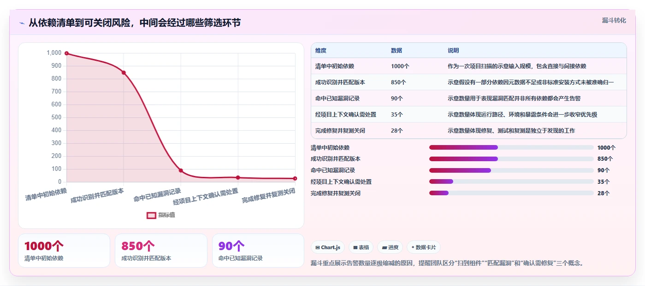Click the 完成修复并复测关闭 x-axis label on the chart
Image resolution: width=645 pixels, height=286 pixels.
268,196
